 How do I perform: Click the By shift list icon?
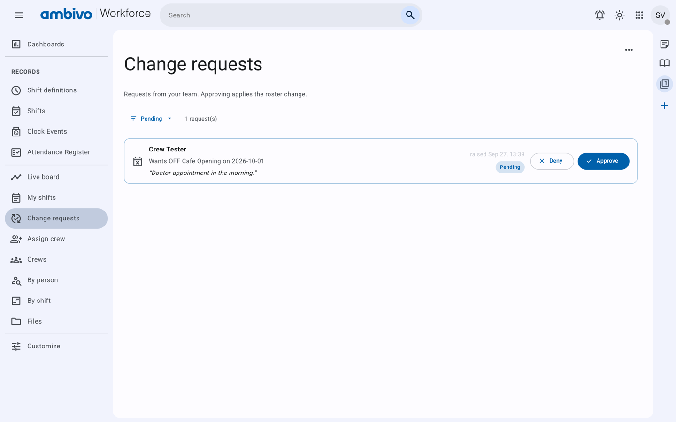16,301
